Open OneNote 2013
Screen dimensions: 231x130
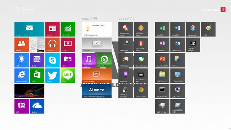[x=162, y=45]
